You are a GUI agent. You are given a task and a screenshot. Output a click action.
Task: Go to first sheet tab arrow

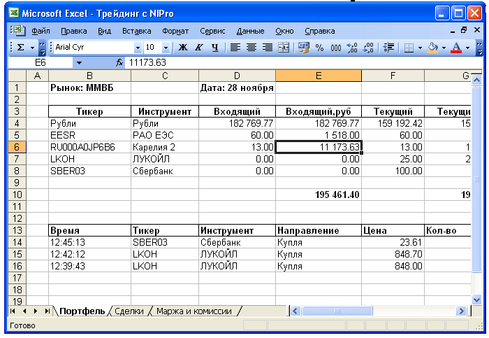pyautogui.click(x=13, y=311)
